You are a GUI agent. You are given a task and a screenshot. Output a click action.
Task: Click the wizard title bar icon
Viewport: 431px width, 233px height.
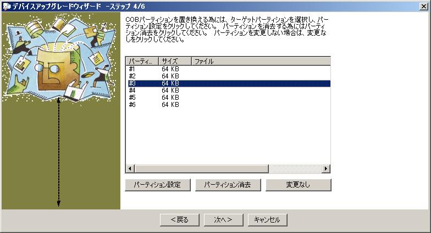7,6
